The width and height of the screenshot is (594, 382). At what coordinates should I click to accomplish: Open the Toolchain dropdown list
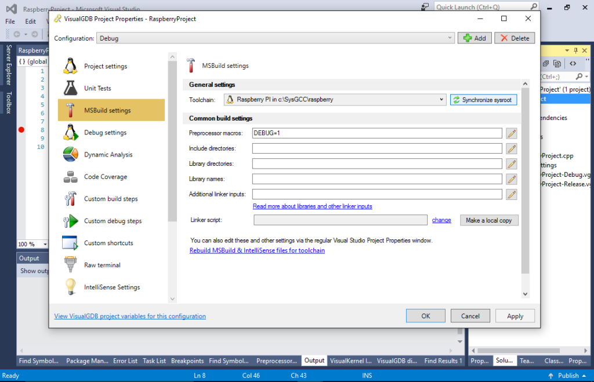(443, 100)
